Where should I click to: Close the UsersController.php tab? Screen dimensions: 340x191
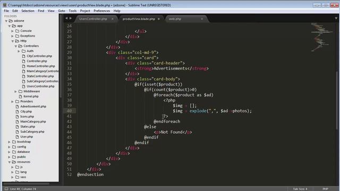(x=113, y=19)
